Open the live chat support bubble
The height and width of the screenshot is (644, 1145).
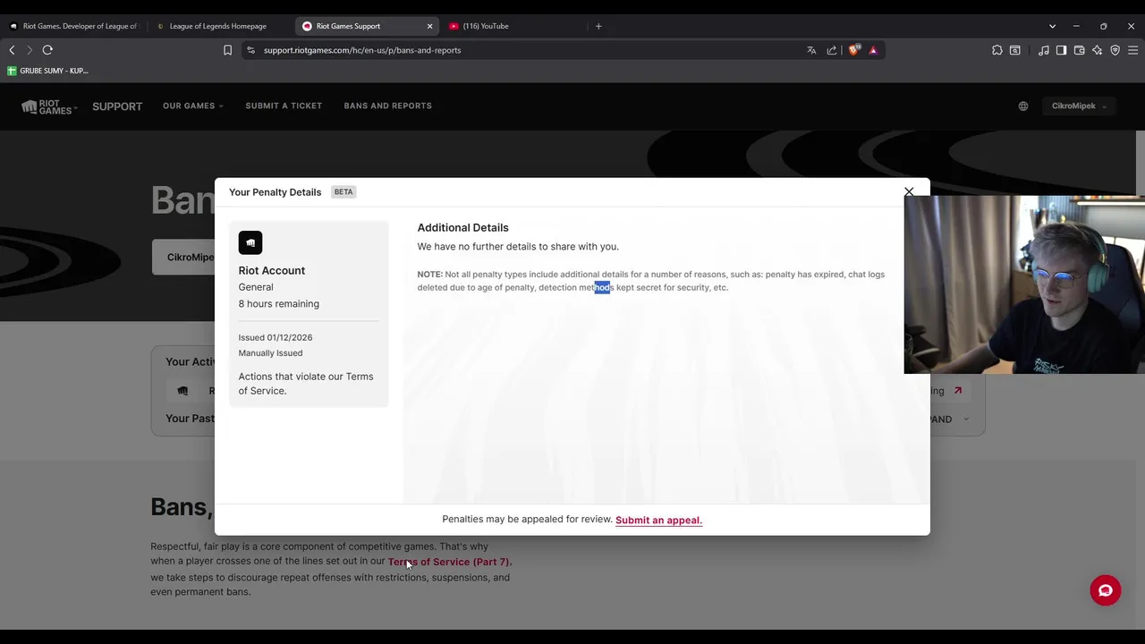pos(1106,590)
